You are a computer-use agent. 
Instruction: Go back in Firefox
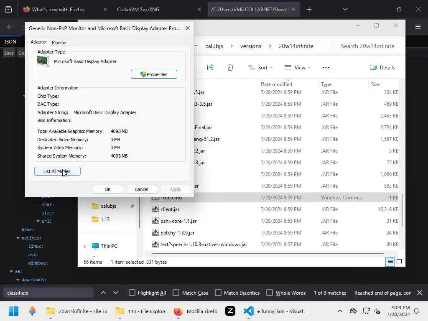(x=10, y=27)
